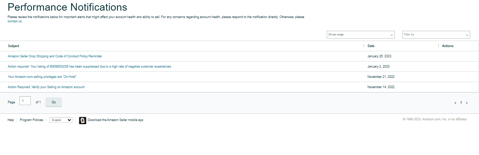Sort by the Subject column header
The height and width of the screenshot is (155, 479).
tap(14, 46)
